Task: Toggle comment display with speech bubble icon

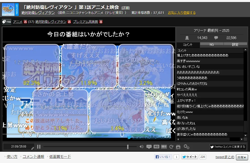Action: coord(149,147)
